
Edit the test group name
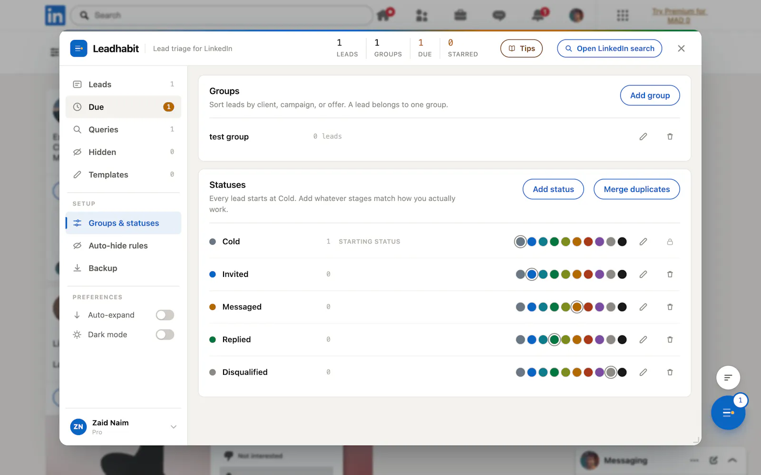pos(643,137)
